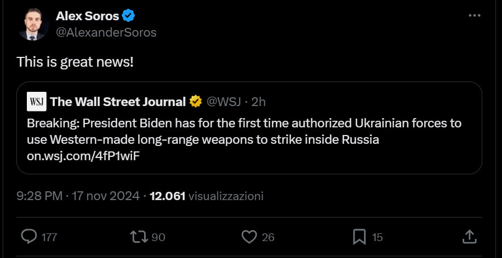Open the @AlexanderSoros handle link
The height and width of the screenshot is (258, 502).
(x=106, y=32)
